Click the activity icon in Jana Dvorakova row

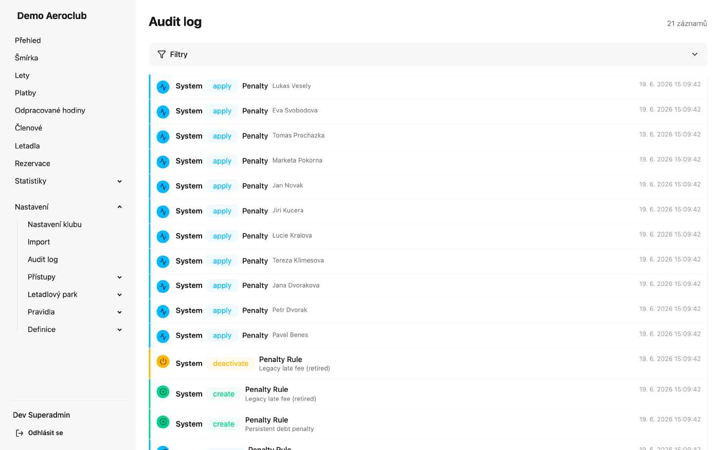pyautogui.click(x=163, y=286)
